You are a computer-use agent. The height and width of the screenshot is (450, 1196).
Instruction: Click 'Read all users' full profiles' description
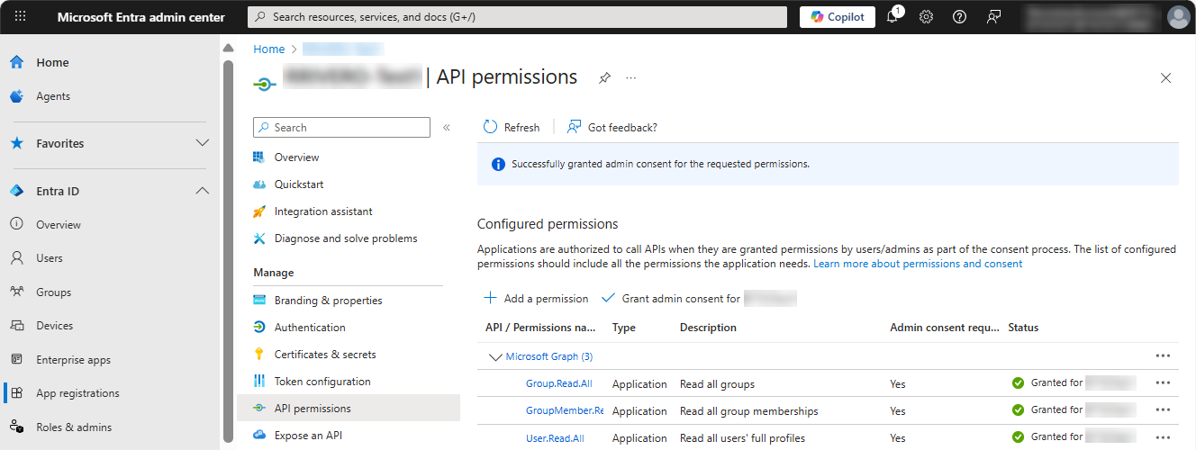742,438
